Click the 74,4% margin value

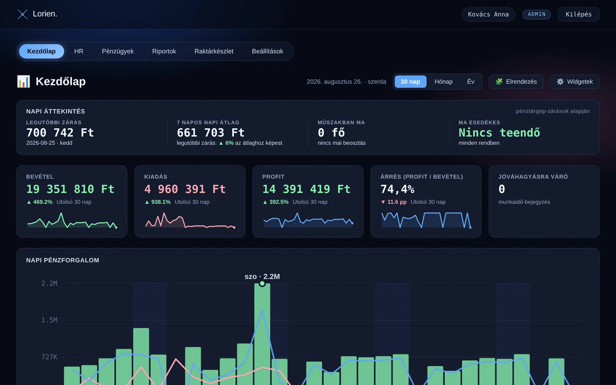coord(397,189)
